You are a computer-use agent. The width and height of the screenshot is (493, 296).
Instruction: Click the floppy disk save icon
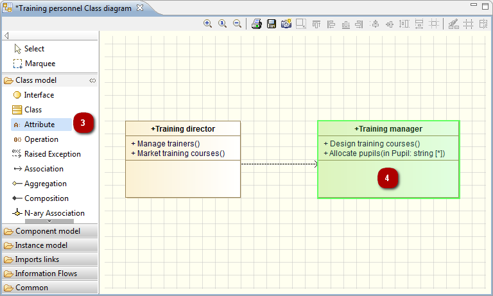click(271, 24)
